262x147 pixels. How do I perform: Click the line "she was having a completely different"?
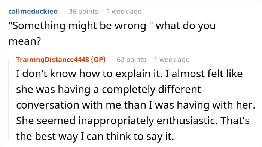pyautogui.click(x=109, y=90)
